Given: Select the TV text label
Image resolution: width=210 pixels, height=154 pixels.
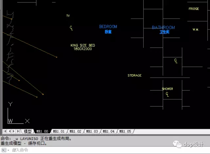Looking at the screenshot, I should [68, 16].
